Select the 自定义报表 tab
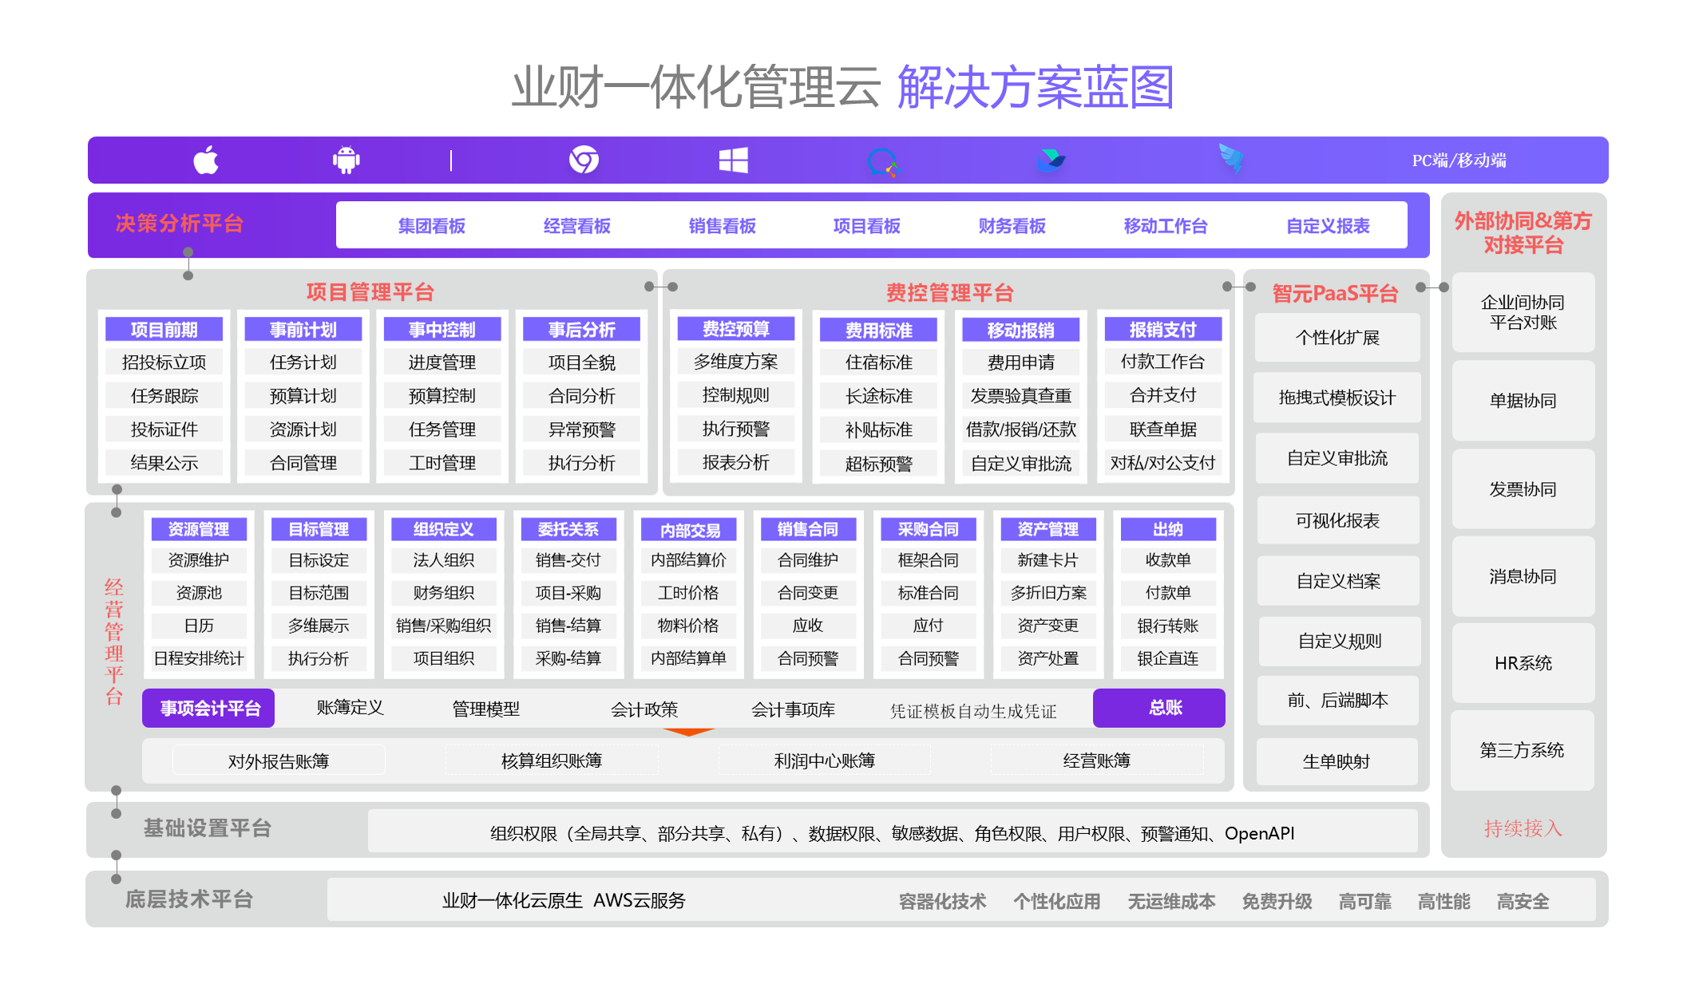 1327,226
